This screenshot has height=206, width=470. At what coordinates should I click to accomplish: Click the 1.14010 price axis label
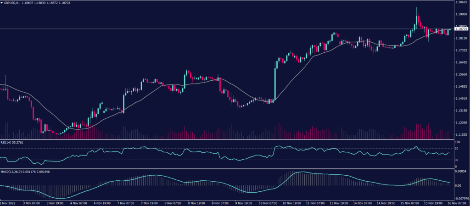point(460,99)
